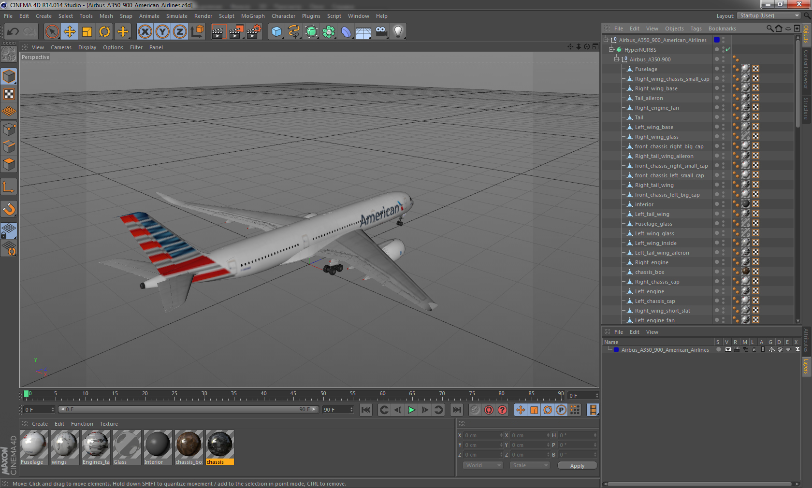812x488 pixels.
Task: Toggle Y axis lock
Action: (x=162, y=32)
